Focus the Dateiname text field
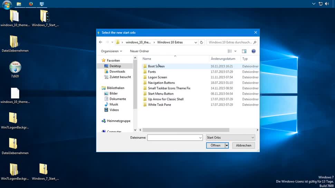335x188 pixels. [x=173, y=138]
